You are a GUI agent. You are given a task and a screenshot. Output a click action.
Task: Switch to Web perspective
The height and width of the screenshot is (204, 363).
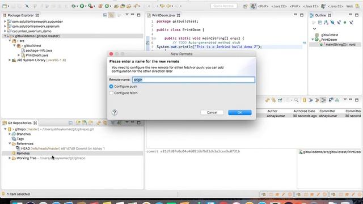[x=349, y=6]
